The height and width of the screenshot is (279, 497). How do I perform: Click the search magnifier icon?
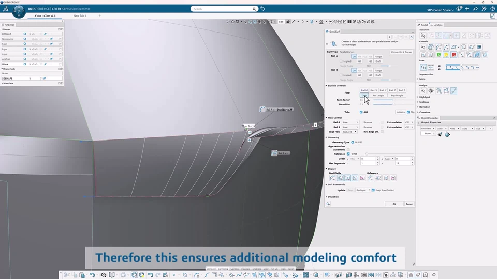tap(254, 9)
